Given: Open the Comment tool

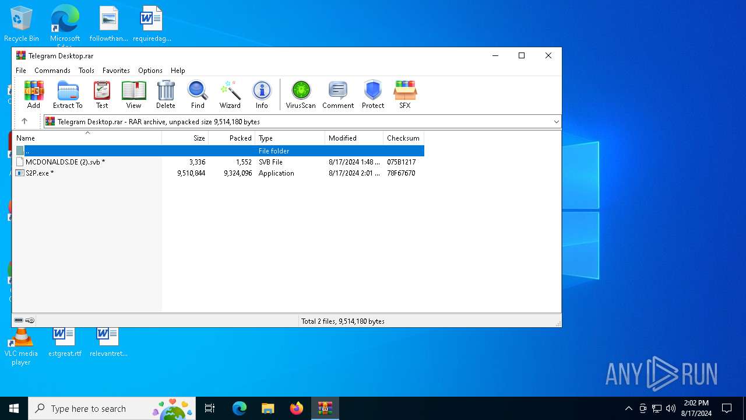Looking at the screenshot, I should (338, 95).
